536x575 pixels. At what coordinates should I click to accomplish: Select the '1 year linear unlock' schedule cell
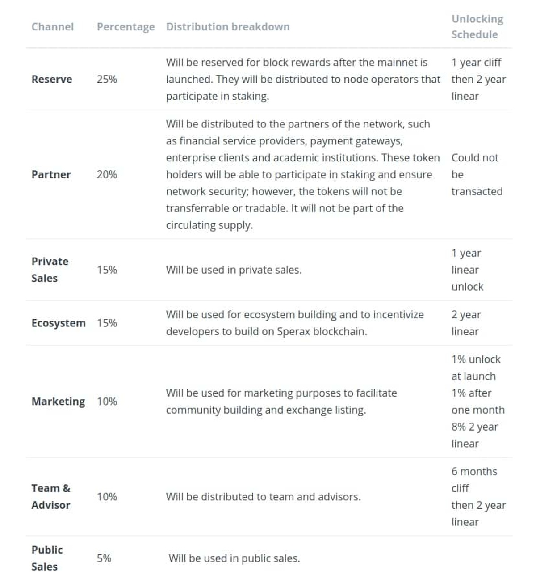point(467,270)
